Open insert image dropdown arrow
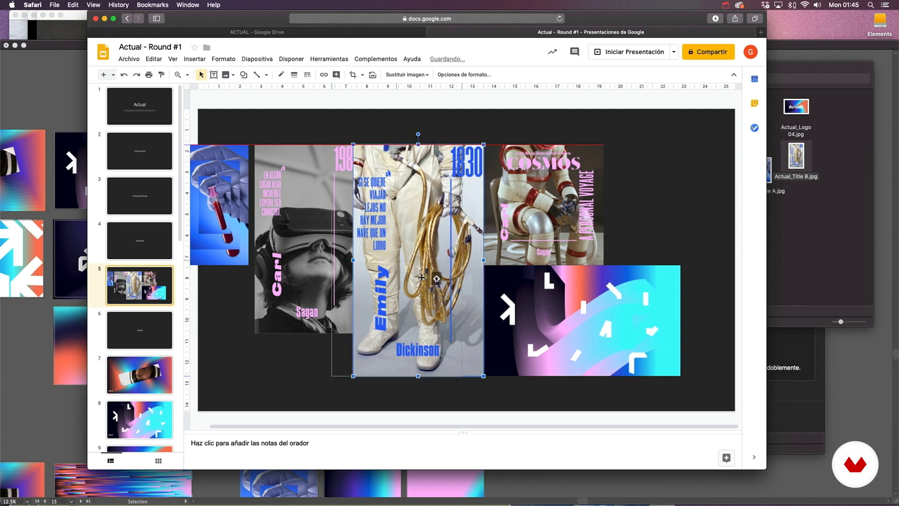 tap(233, 75)
